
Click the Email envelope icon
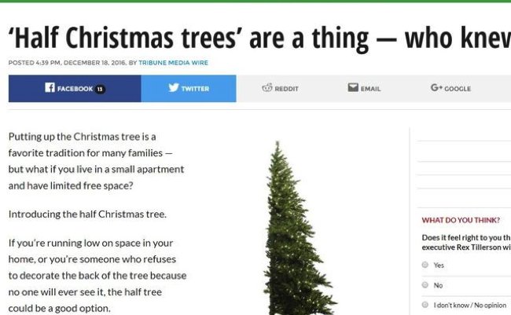(x=354, y=88)
